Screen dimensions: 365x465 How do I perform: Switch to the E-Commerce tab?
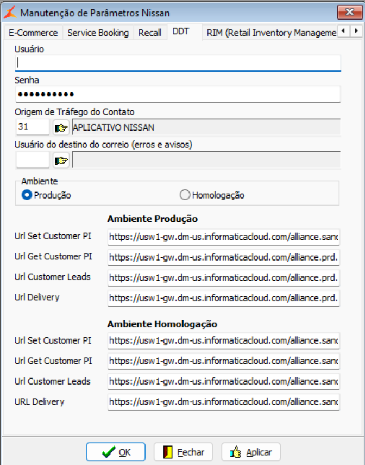[x=33, y=33]
